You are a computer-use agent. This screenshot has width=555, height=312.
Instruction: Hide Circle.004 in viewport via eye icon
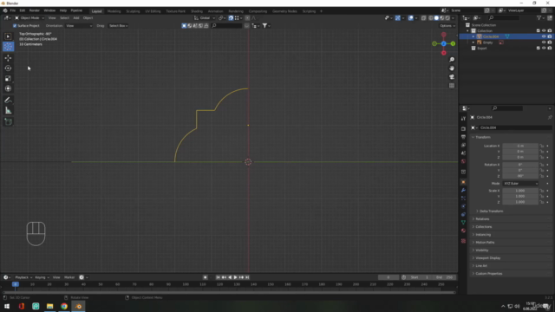click(544, 36)
